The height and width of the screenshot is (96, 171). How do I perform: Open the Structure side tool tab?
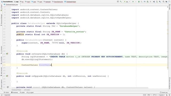pyautogui.click(x=1, y=50)
